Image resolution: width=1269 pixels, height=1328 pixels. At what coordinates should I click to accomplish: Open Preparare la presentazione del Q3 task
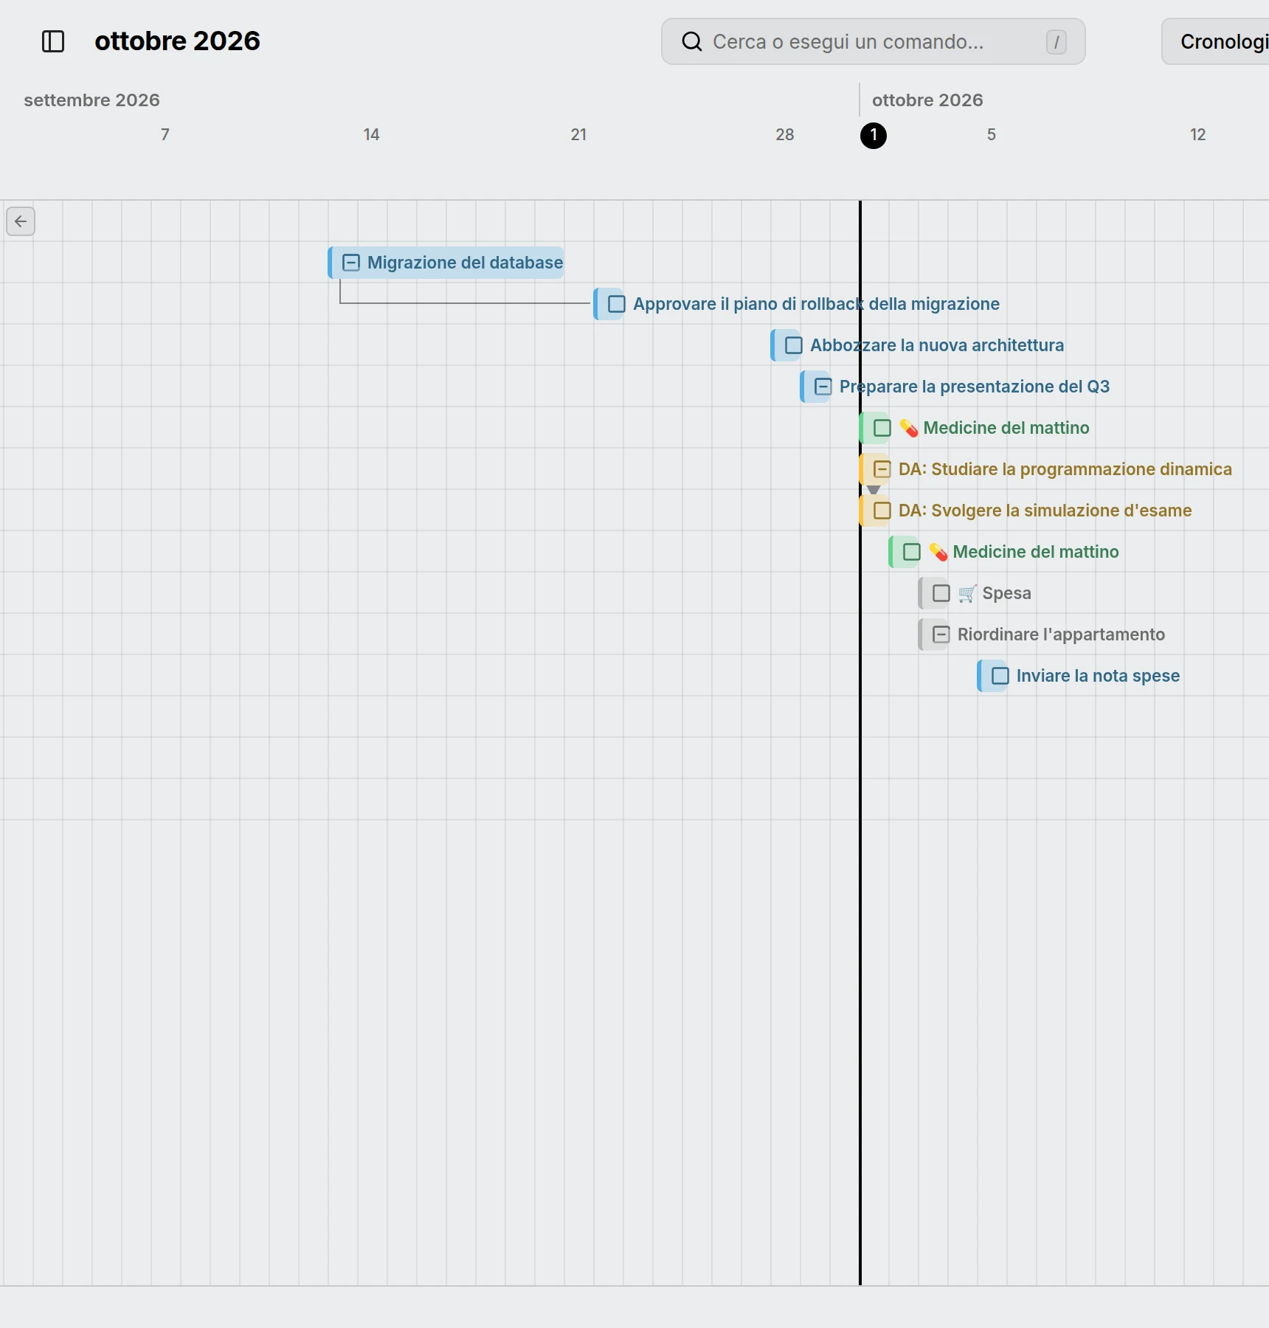tap(975, 387)
